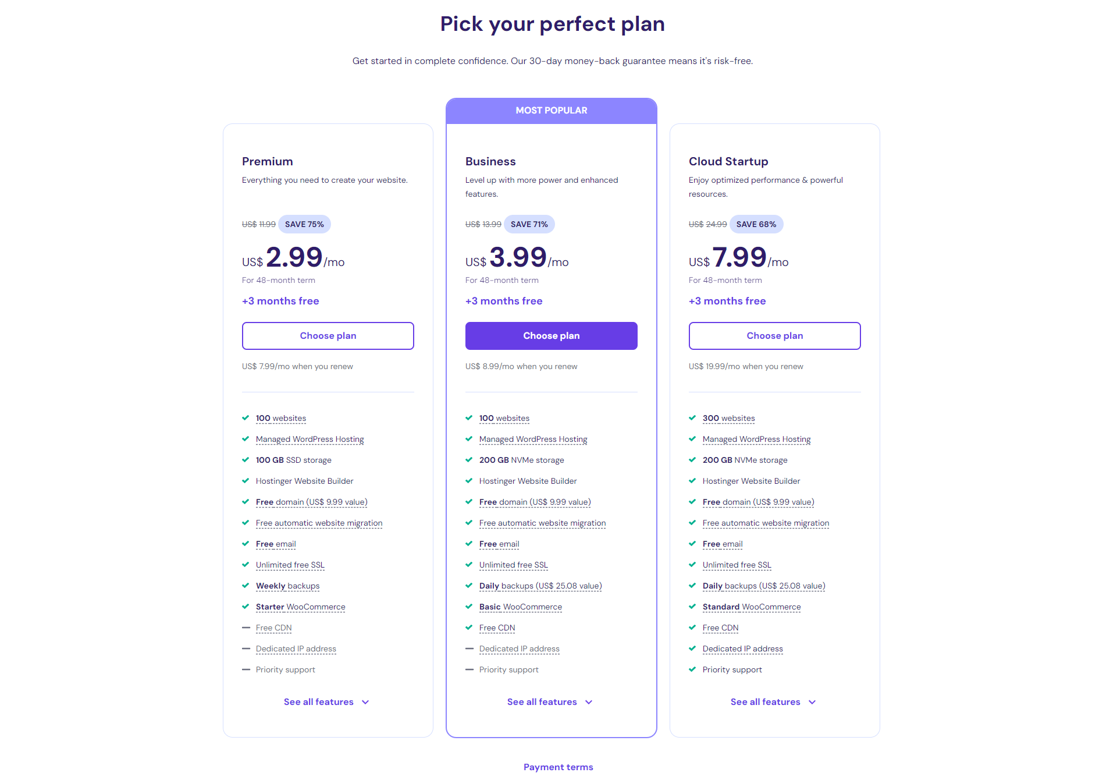Open Unlimited free SSL link under Business

(x=513, y=564)
